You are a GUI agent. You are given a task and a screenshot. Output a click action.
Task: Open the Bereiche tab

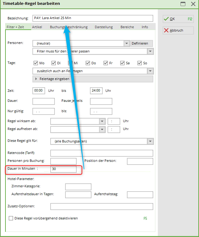(127, 27)
